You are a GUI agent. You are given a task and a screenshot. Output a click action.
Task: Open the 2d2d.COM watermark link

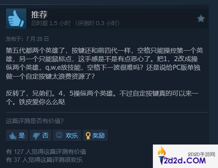185,156
